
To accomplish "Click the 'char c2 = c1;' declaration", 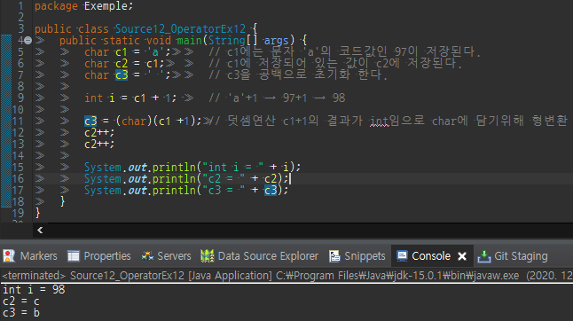I will pyautogui.click(x=124, y=64).
